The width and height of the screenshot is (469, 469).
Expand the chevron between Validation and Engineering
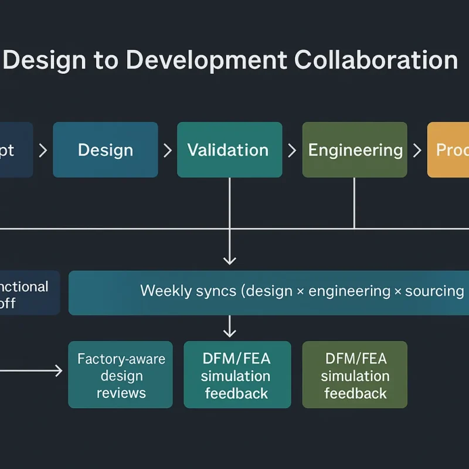(291, 150)
